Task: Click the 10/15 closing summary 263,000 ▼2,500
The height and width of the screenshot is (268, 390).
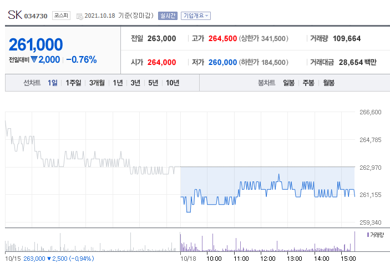Action: point(59,259)
